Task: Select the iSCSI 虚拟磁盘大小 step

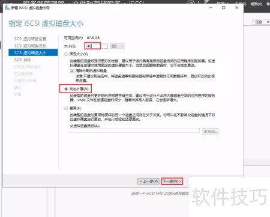Action: (x=33, y=53)
